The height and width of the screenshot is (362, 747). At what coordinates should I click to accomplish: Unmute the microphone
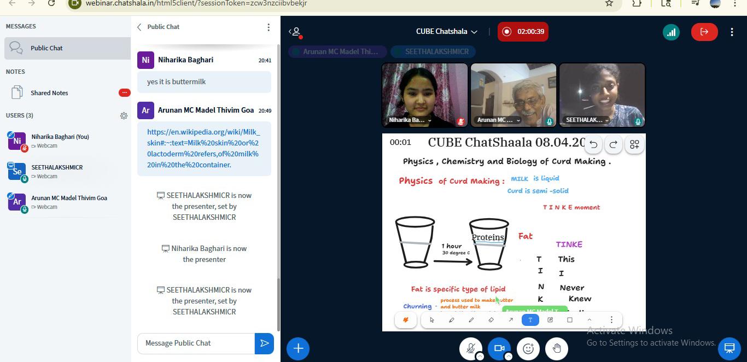pos(470,348)
